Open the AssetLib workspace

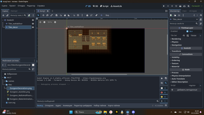116,6
